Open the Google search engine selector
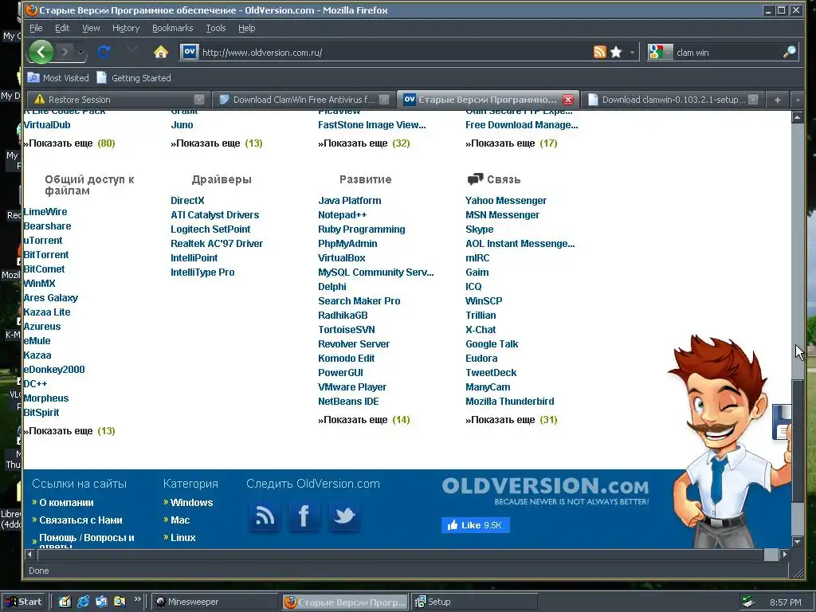Image resolution: width=816 pixels, height=612 pixels. click(659, 52)
